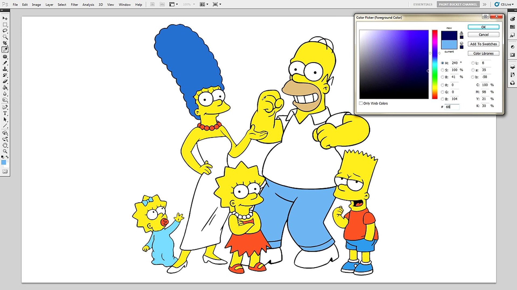Image resolution: width=517 pixels, height=290 pixels.
Task: Select the Line tool
Action: pos(5,125)
